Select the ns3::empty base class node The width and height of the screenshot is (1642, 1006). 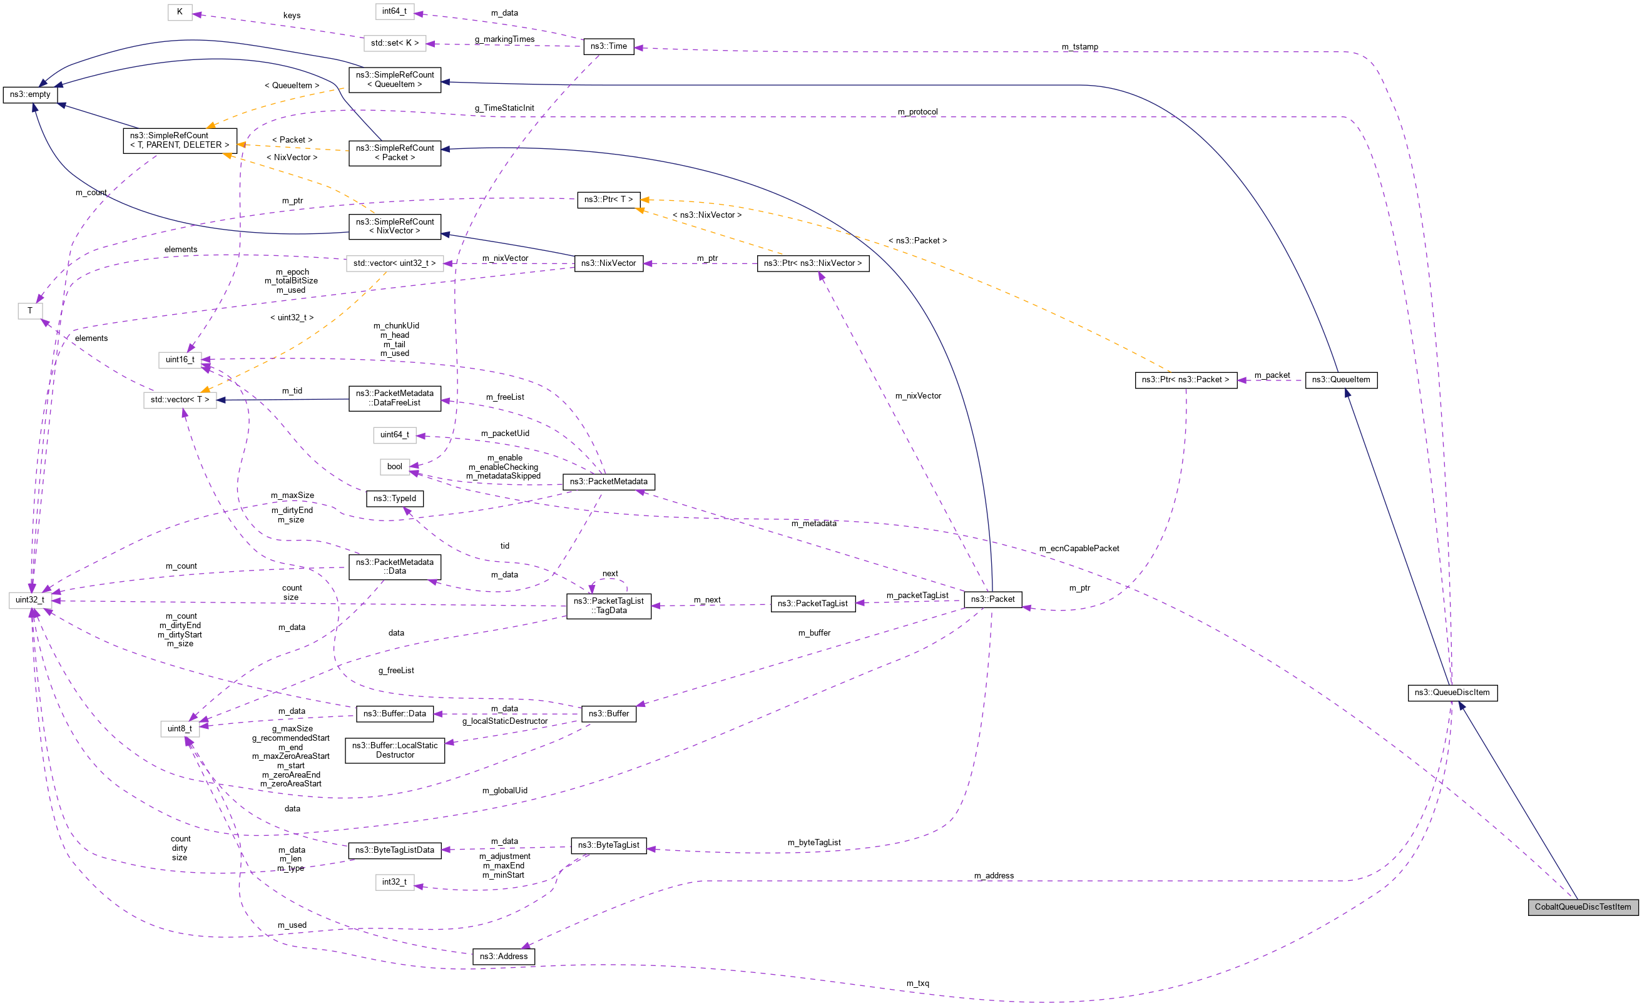coord(31,94)
